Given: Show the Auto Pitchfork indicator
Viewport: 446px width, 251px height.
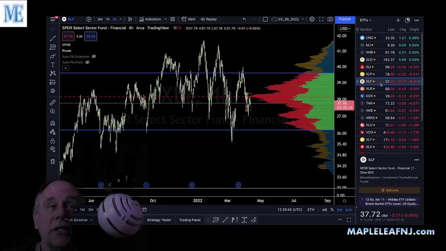Looking at the screenshot, I should coord(87,62).
